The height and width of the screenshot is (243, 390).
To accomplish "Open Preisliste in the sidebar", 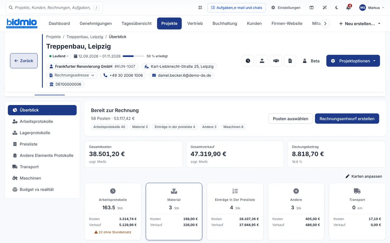I will click(x=42, y=144).
